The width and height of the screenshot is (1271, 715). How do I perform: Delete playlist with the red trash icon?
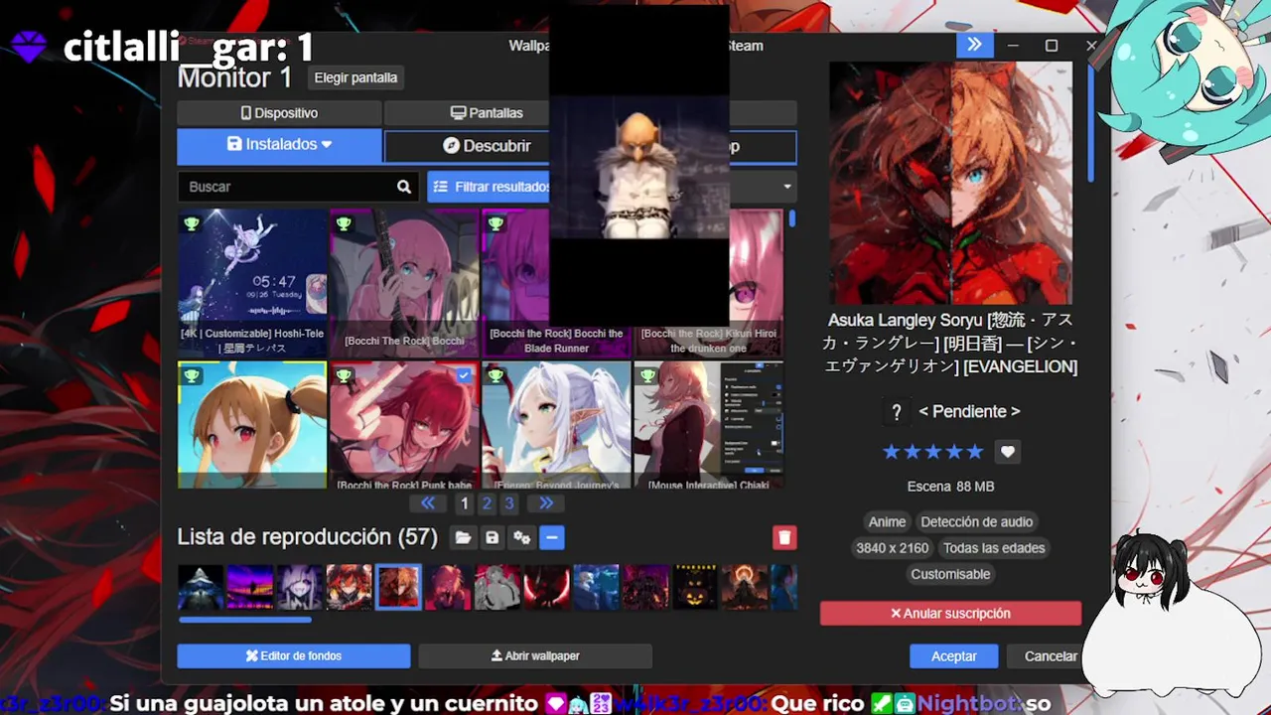(784, 537)
